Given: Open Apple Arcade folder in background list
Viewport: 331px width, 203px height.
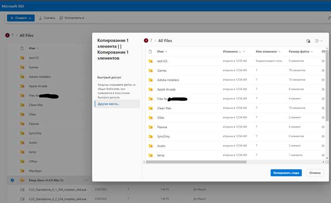Looking at the screenshot, I should (38, 86).
